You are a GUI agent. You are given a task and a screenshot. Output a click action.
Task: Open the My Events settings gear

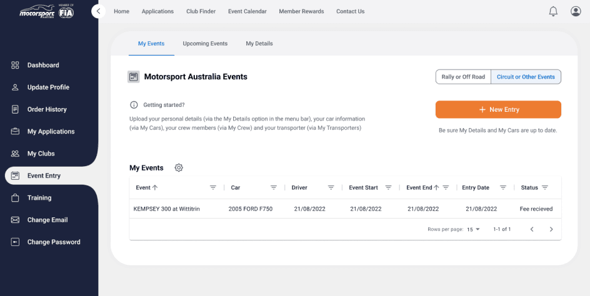(179, 168)
